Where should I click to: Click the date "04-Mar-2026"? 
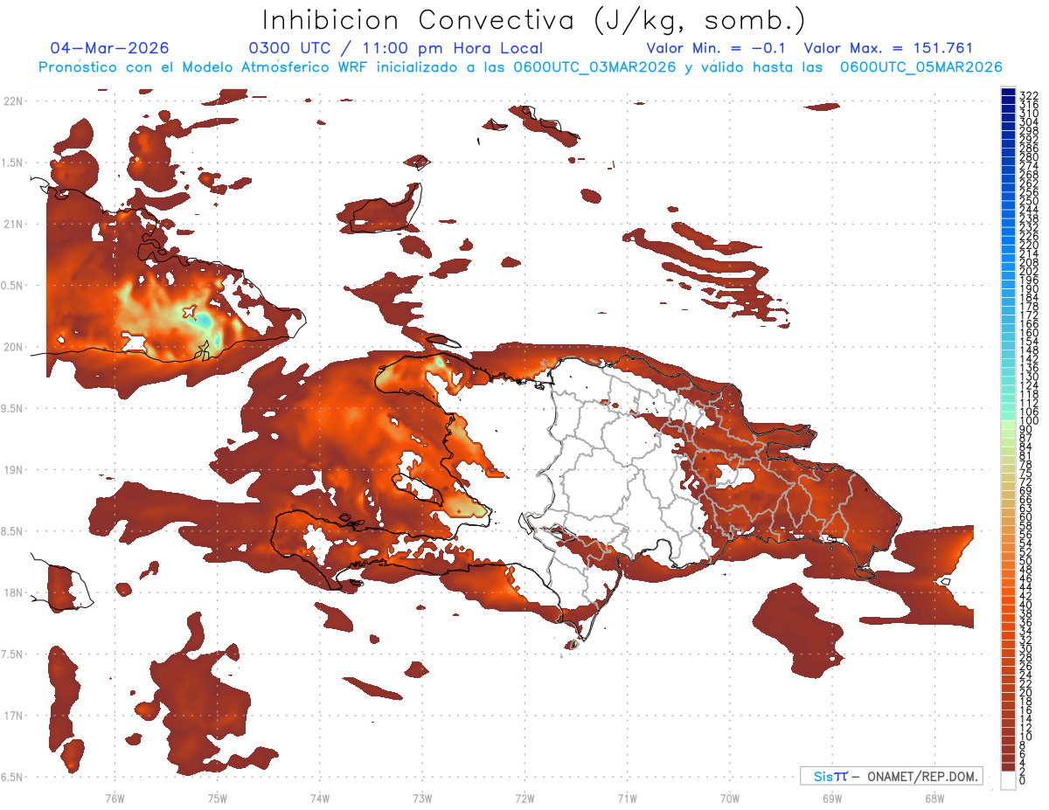coord(110,48)
